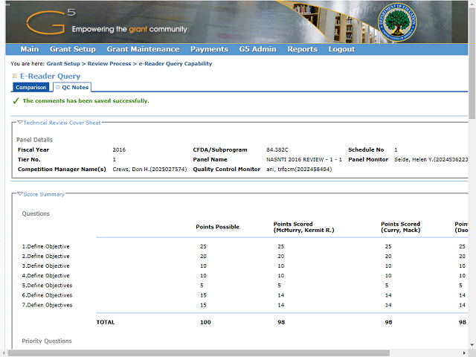The width and height of the screenshot is (476, 357).
Task: Click the small icon on QC Notes tab
Action: tap(57, 88)
